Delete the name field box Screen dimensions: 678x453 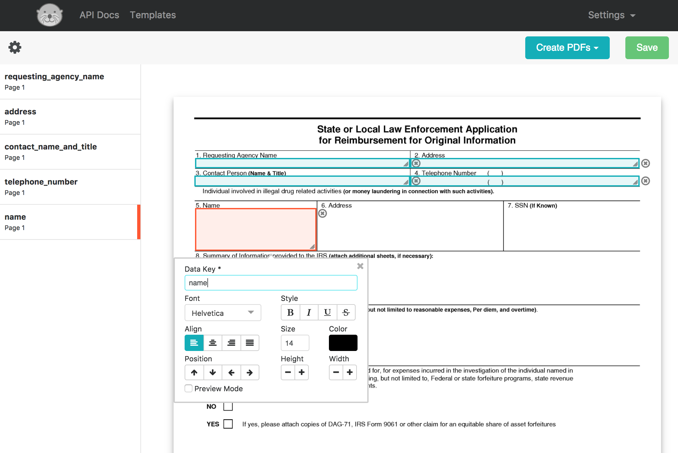click(322, 214)
